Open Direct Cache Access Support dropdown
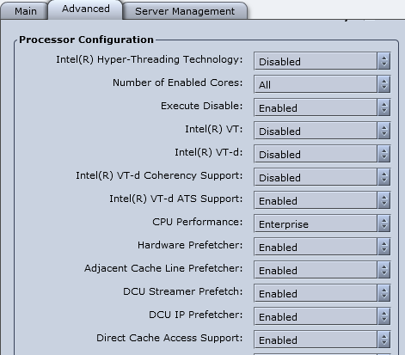 coord(322,340)
